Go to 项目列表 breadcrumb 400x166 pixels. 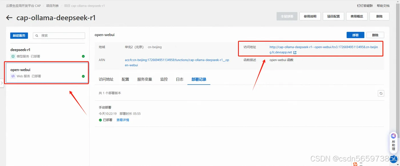click(52, 6)
